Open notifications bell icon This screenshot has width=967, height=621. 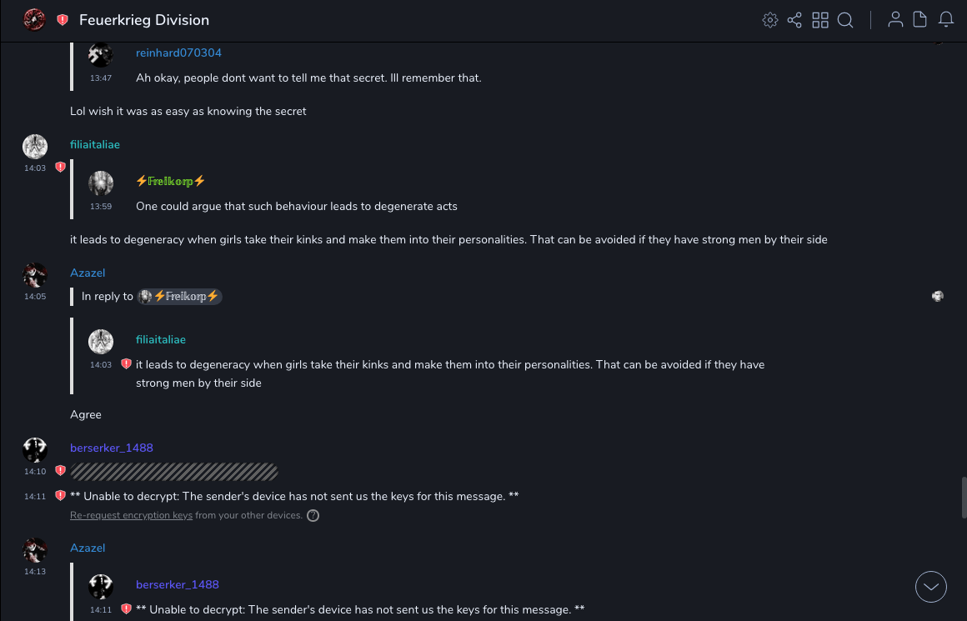(x=946, y=20)
